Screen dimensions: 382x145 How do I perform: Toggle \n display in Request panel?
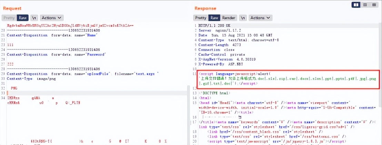coord(34,18)
